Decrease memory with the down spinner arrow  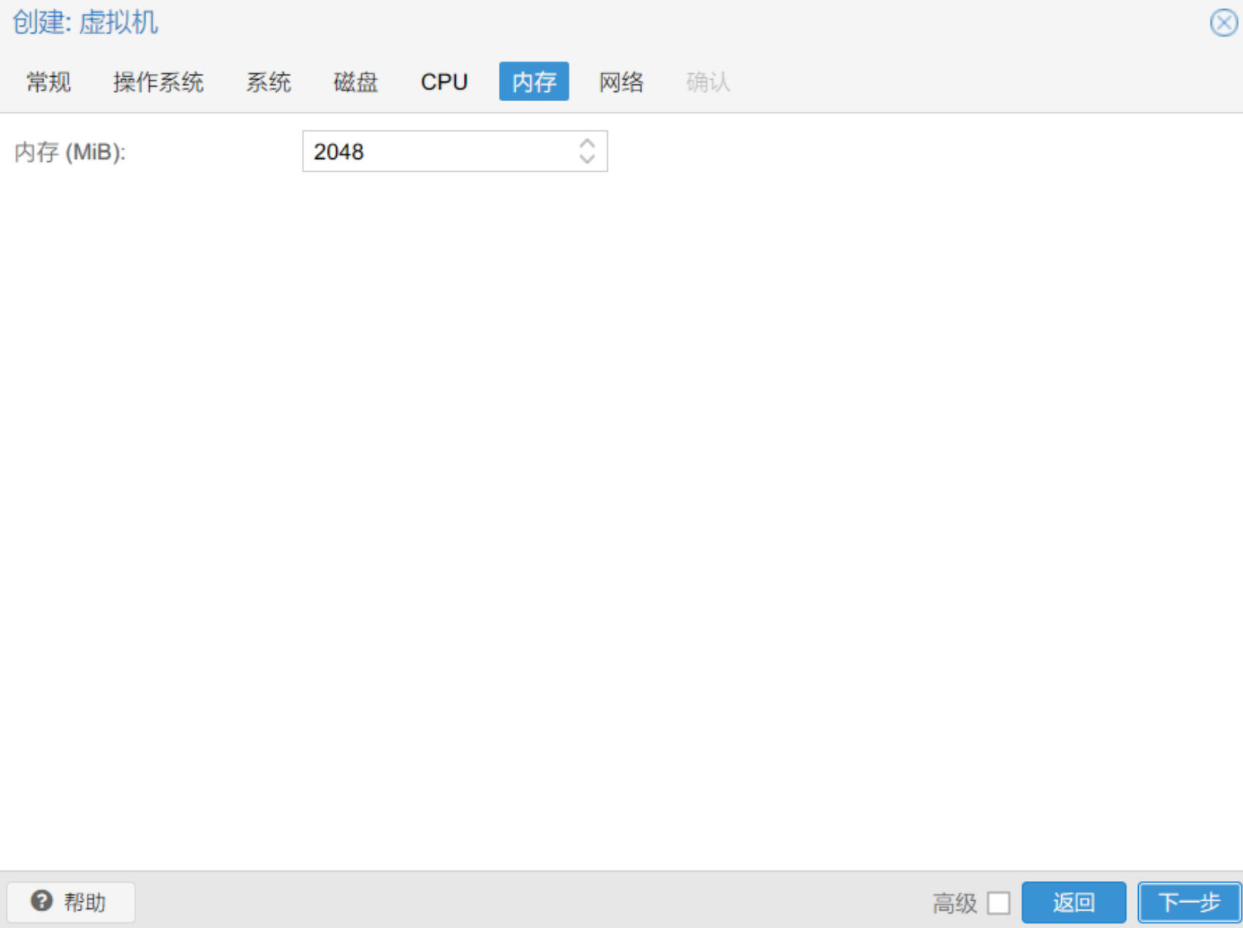click(587, 159)
